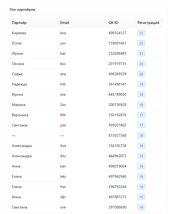
Task: Select partner name Юлия
Action: (17, 43)
